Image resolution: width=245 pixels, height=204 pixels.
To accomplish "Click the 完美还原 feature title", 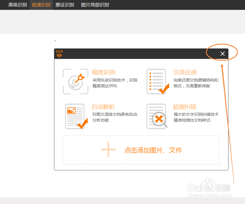I will coord(185,72).
